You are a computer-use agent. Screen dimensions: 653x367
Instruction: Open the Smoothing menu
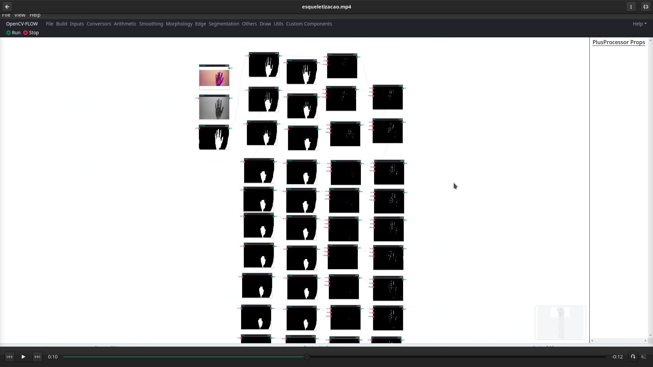151,24
